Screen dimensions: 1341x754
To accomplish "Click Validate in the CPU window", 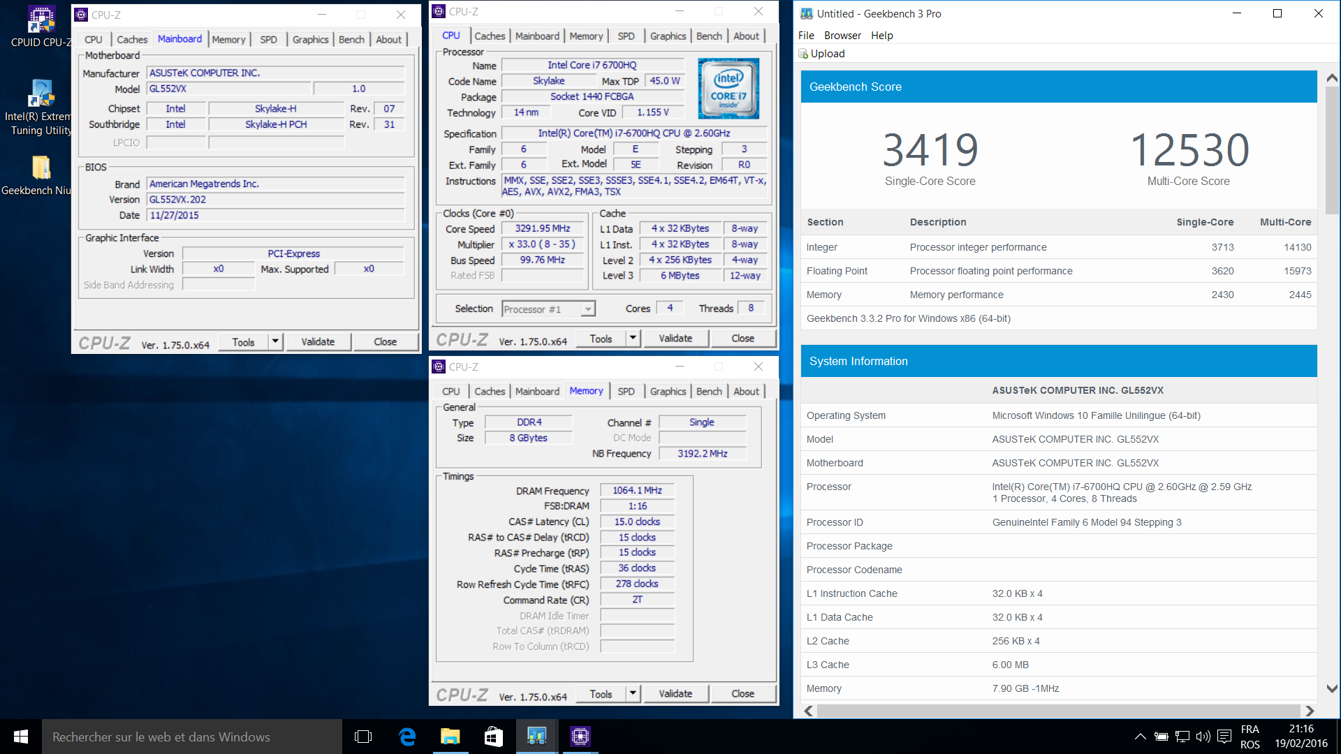I will pos(675,339).
